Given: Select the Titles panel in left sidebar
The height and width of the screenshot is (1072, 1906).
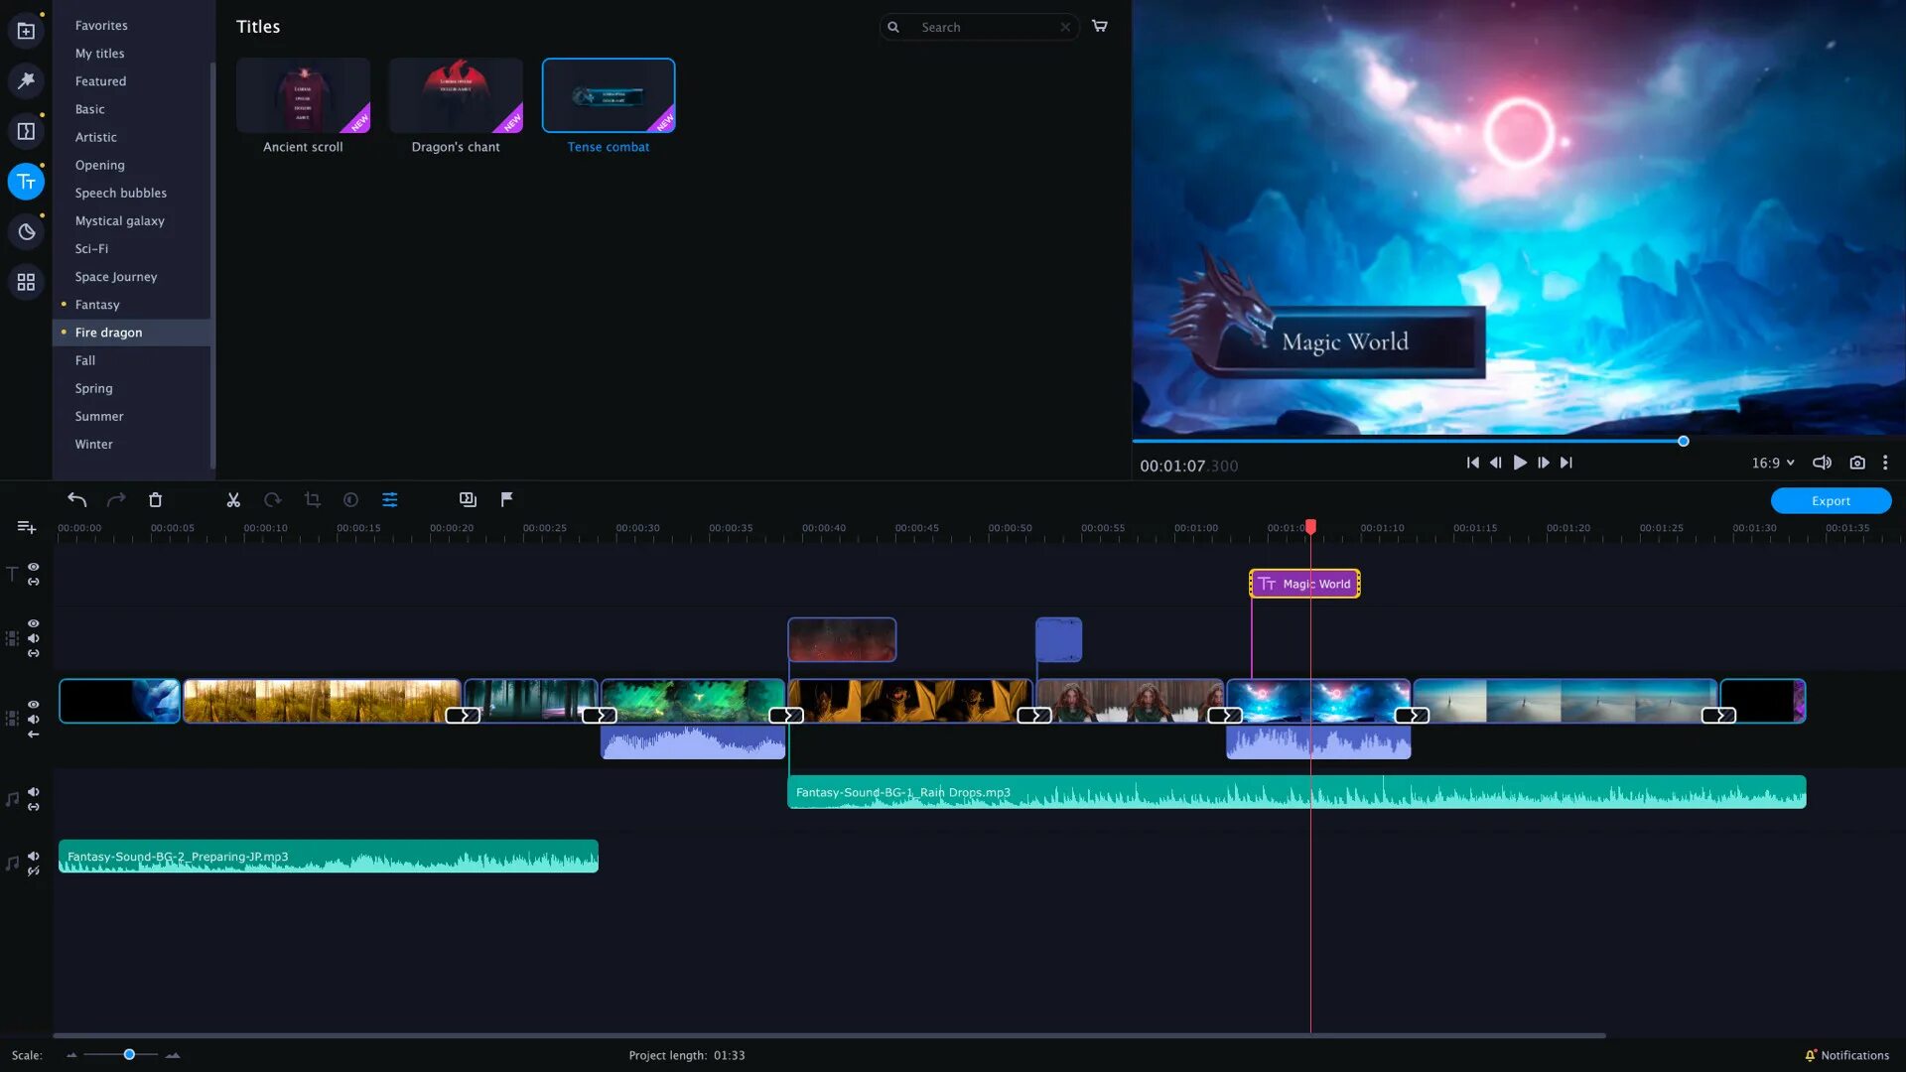Looking at the screenshot, I should coord(26,182).
